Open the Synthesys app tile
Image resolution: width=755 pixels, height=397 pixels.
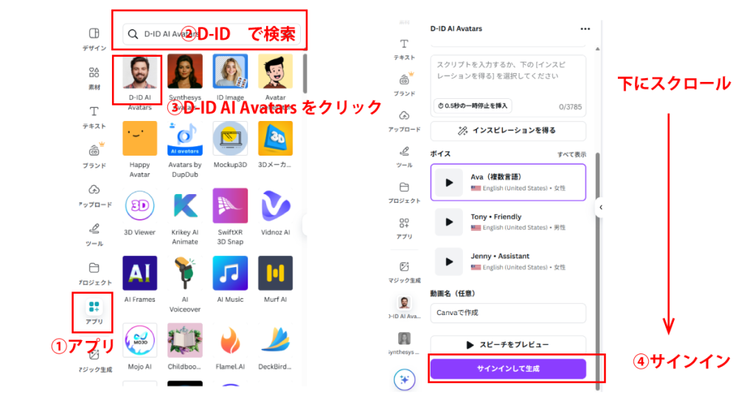(185, 83)
